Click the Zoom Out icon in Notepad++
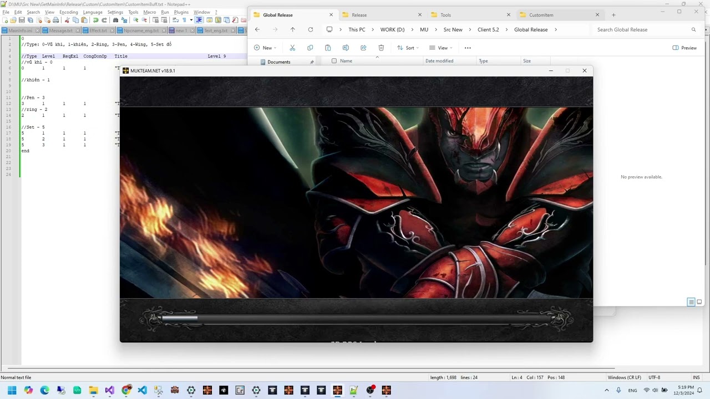The width and height of the screenshot is (710, 399). click(144, 21)
